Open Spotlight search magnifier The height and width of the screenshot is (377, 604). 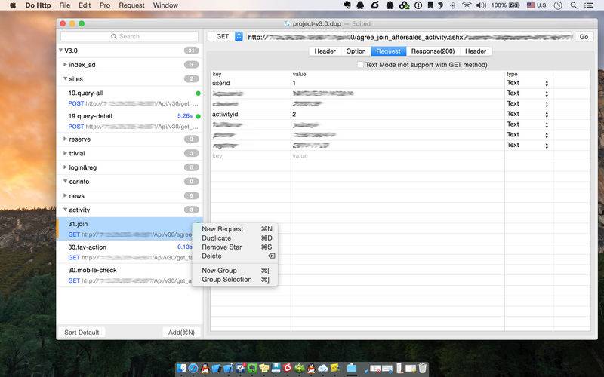point(574,5)
